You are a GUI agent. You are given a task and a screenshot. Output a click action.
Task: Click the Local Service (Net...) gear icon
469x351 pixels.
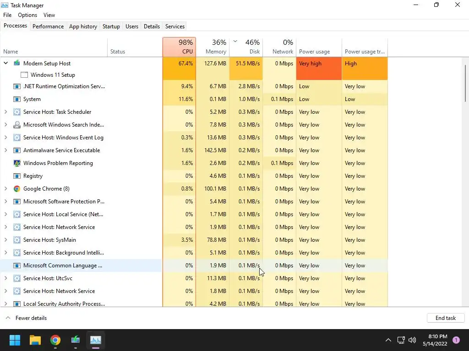[17, 214]
